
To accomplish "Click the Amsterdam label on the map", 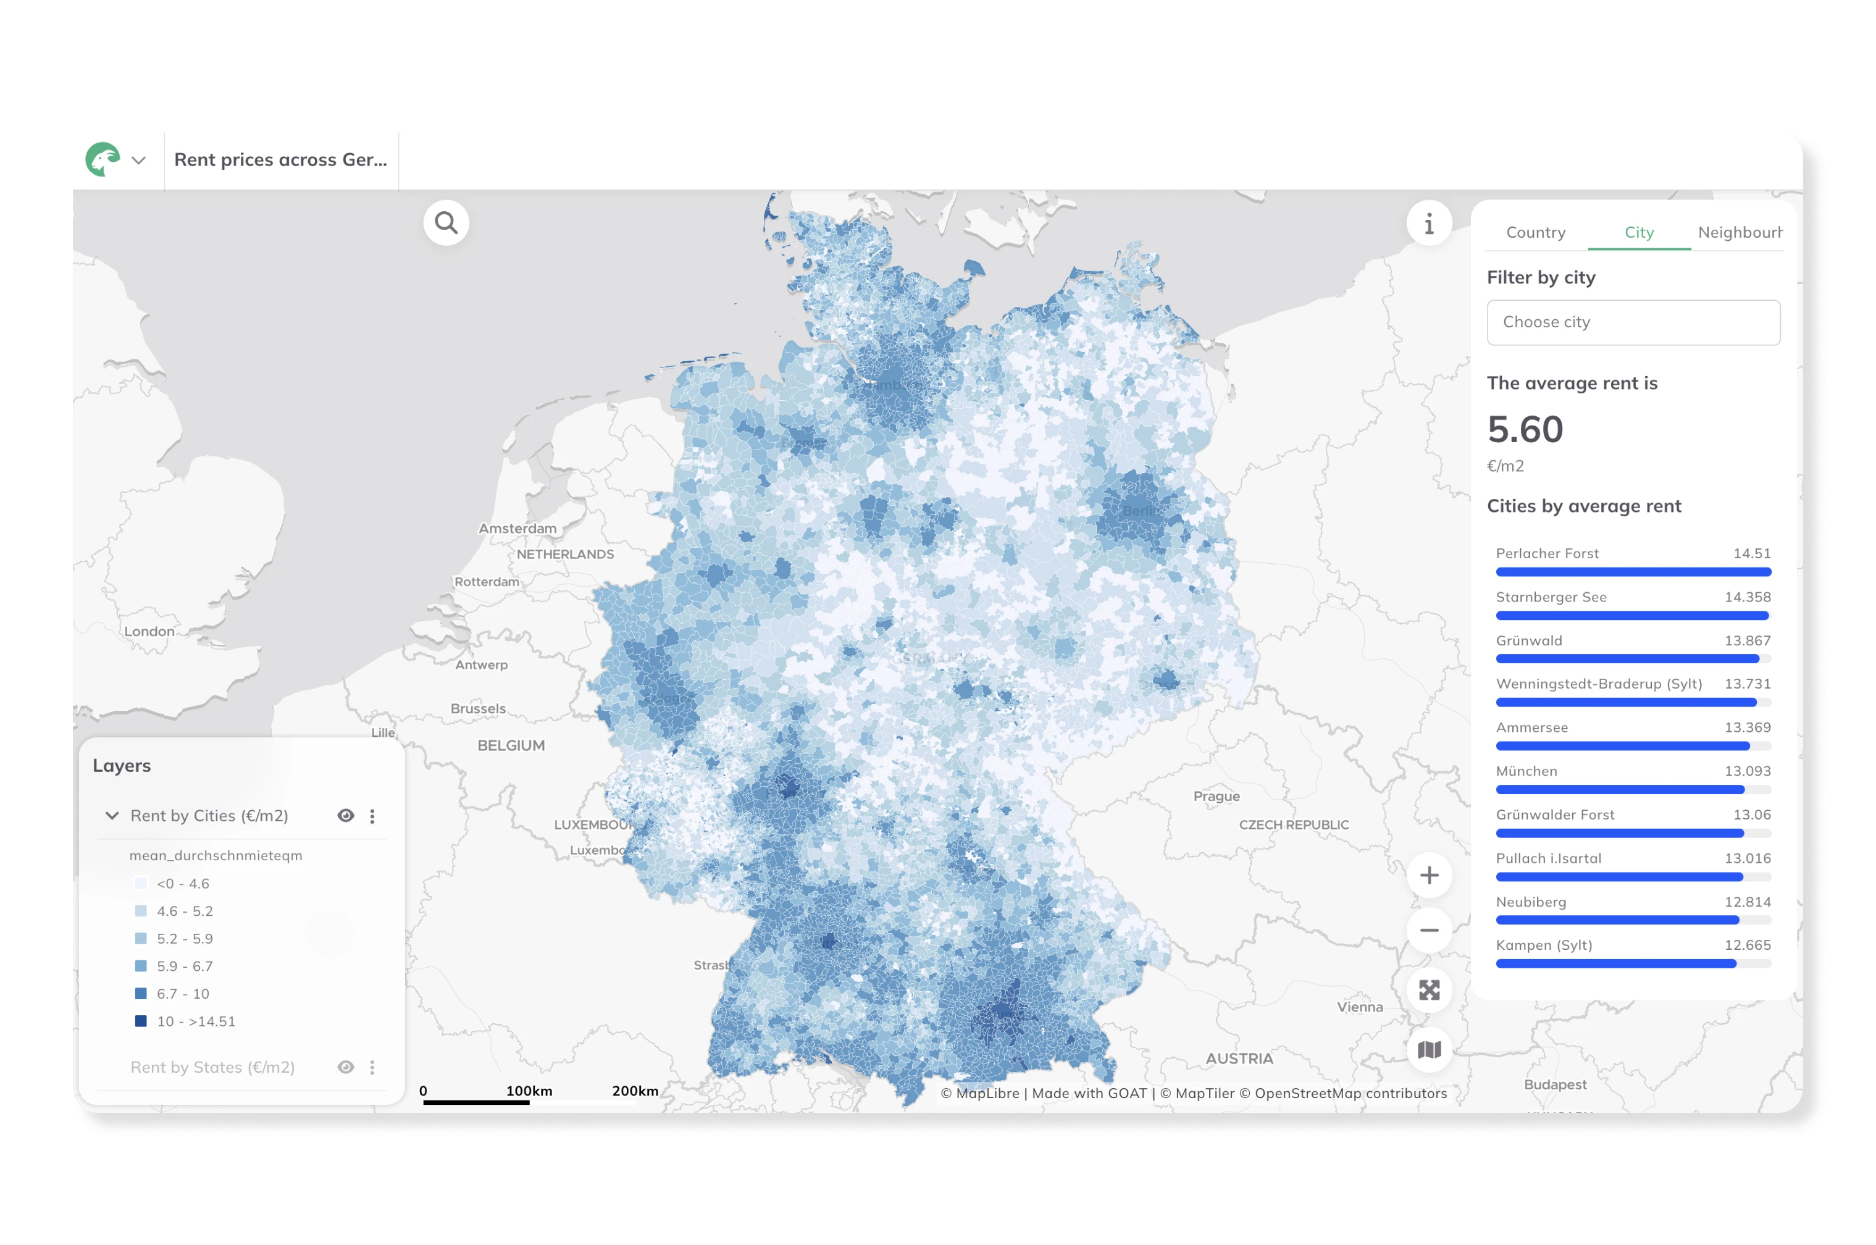I will [x=517, y=529].
